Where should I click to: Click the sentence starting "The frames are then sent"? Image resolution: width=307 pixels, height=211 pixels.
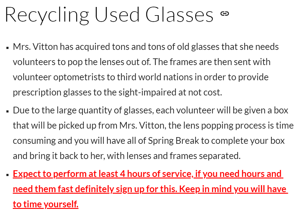(212, 62)
